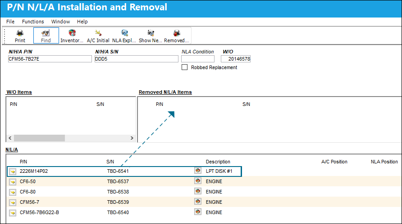Open the File menu

(10, 22)
